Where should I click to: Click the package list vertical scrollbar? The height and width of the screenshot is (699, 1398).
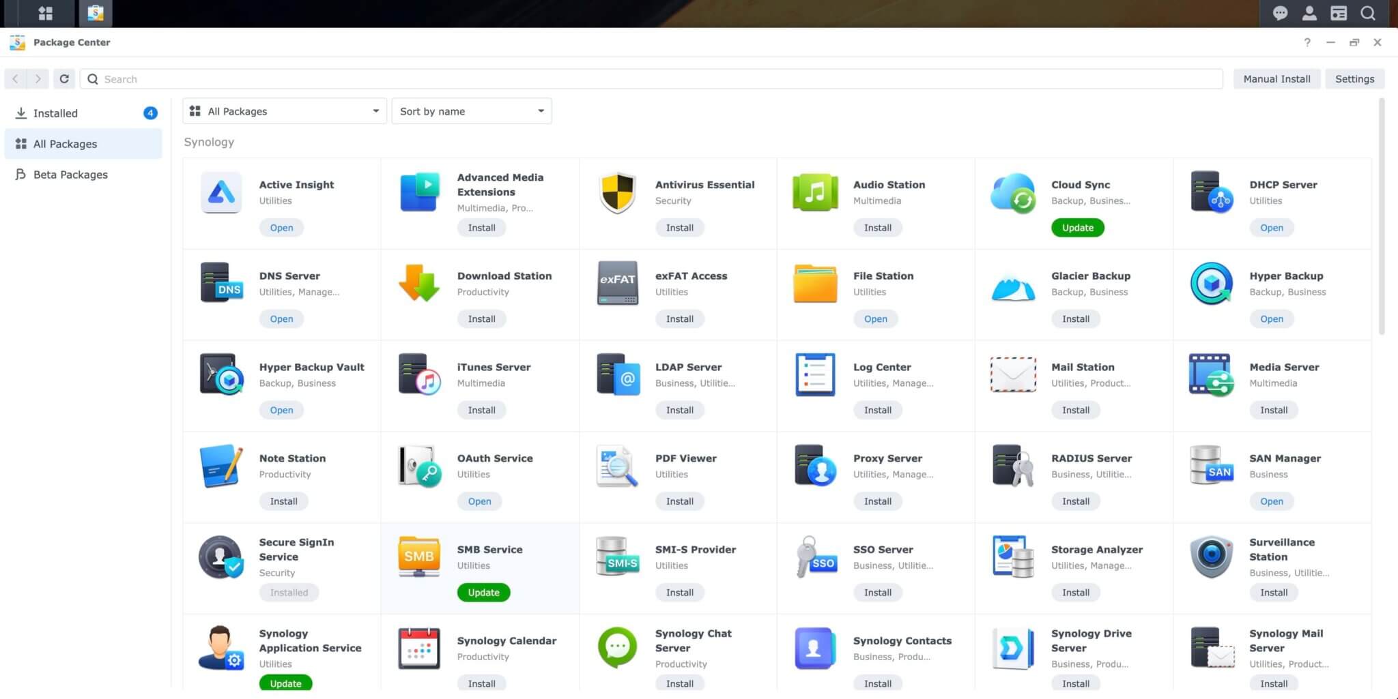click(x=1382, y=216)
